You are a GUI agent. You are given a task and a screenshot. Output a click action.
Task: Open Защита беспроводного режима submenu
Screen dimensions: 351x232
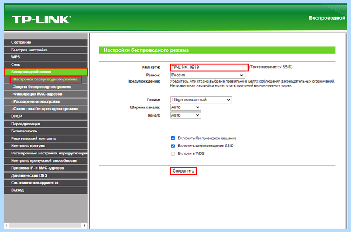click(x=46, y=87)
